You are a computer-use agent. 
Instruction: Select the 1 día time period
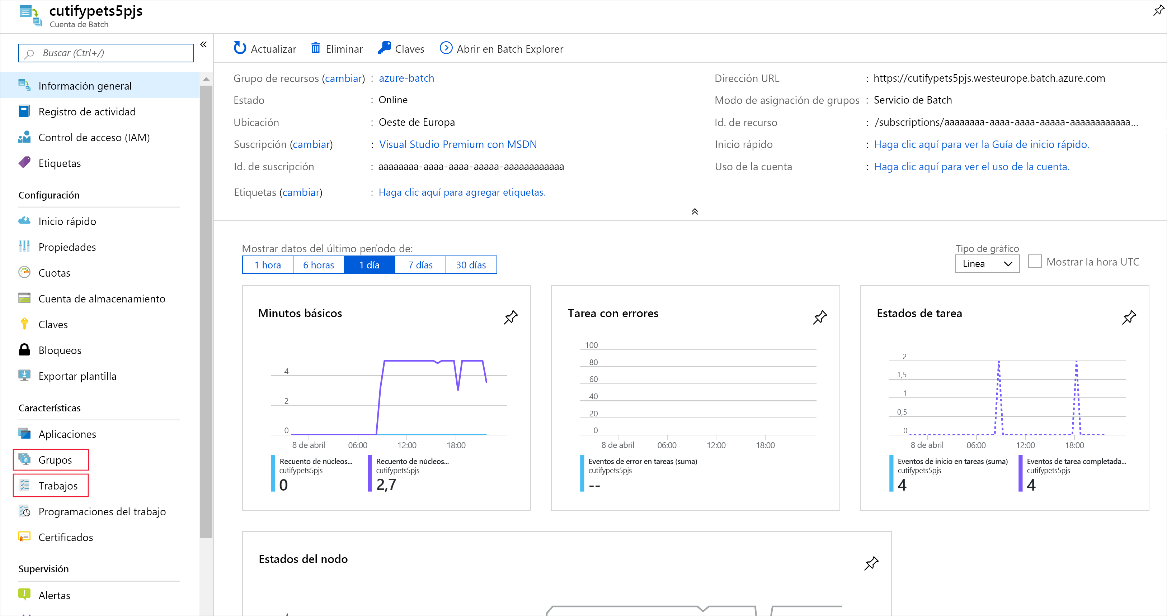click(369, 265)
